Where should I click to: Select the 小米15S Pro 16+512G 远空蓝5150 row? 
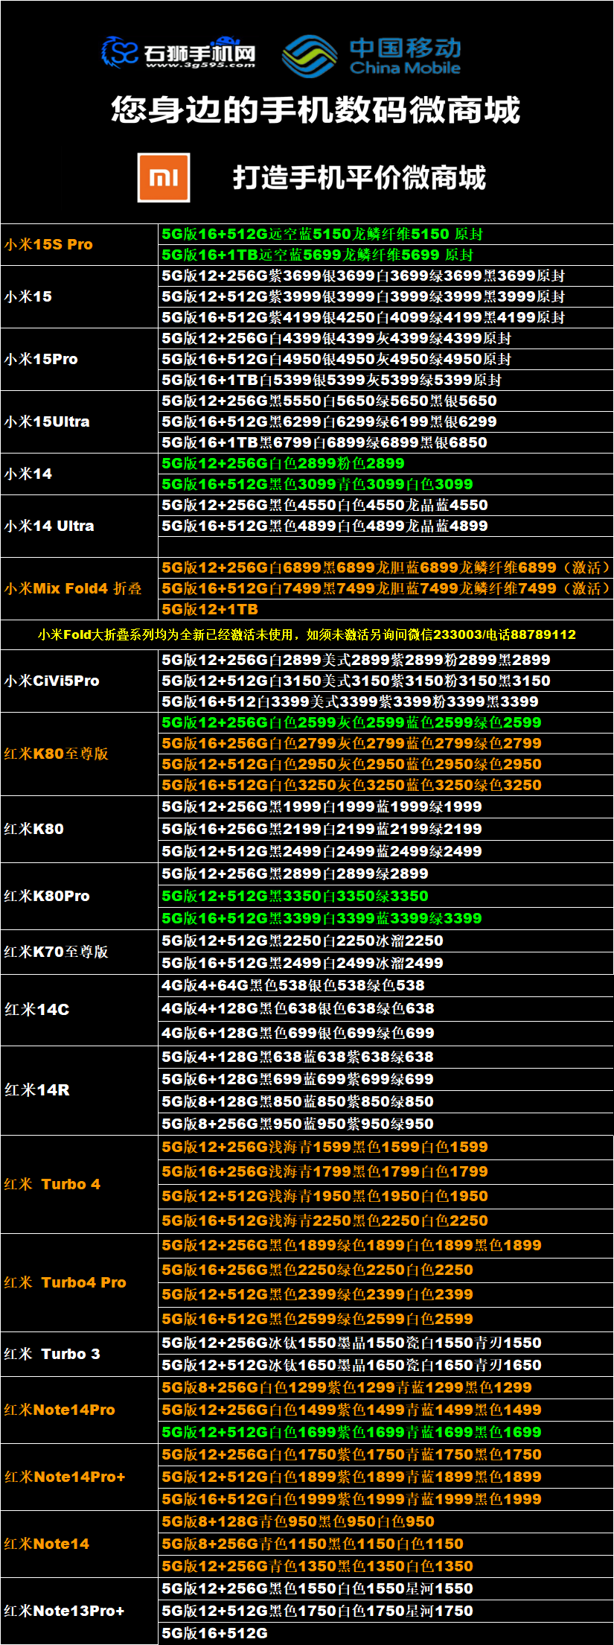click(386, 234)
